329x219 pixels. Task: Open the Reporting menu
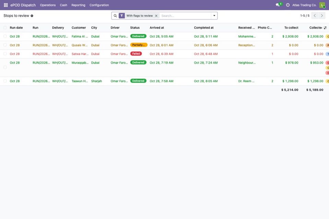(x=78, y=5)
